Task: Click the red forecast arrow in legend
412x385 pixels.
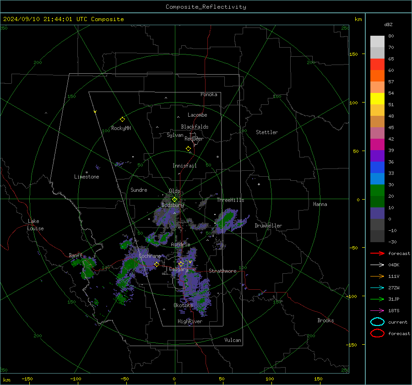Action: point(377,253)
